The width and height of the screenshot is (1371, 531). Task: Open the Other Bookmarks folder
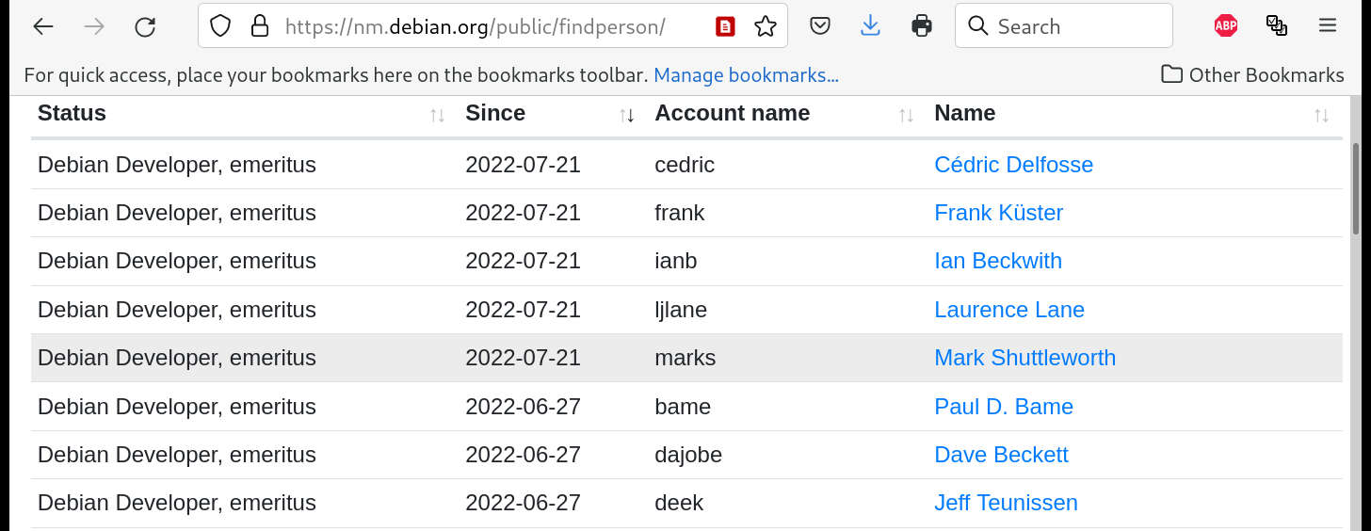click(1252, 75)
